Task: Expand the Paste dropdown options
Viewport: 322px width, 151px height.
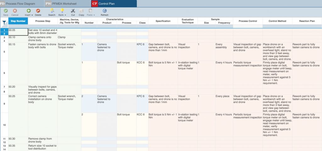Action: click(90, 15)
